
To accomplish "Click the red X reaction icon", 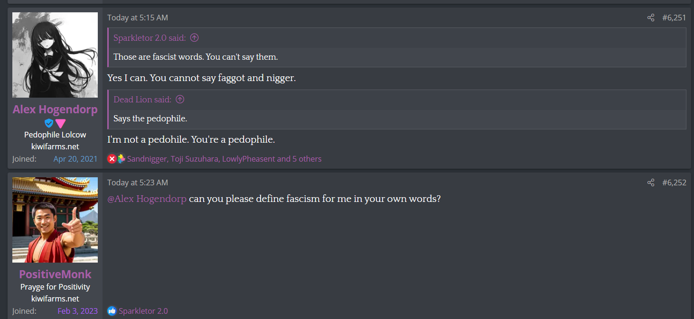I will (x=112, y=159).
